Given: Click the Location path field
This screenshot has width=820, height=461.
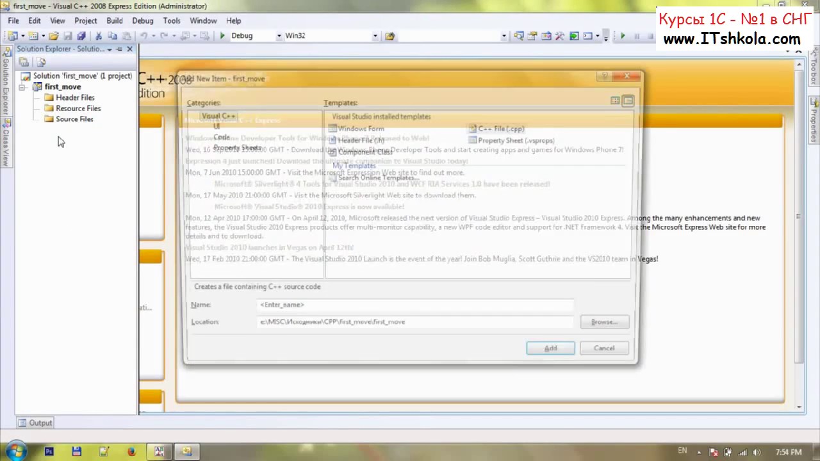Looking at the screenshot, I should click(x=415, y=321).
